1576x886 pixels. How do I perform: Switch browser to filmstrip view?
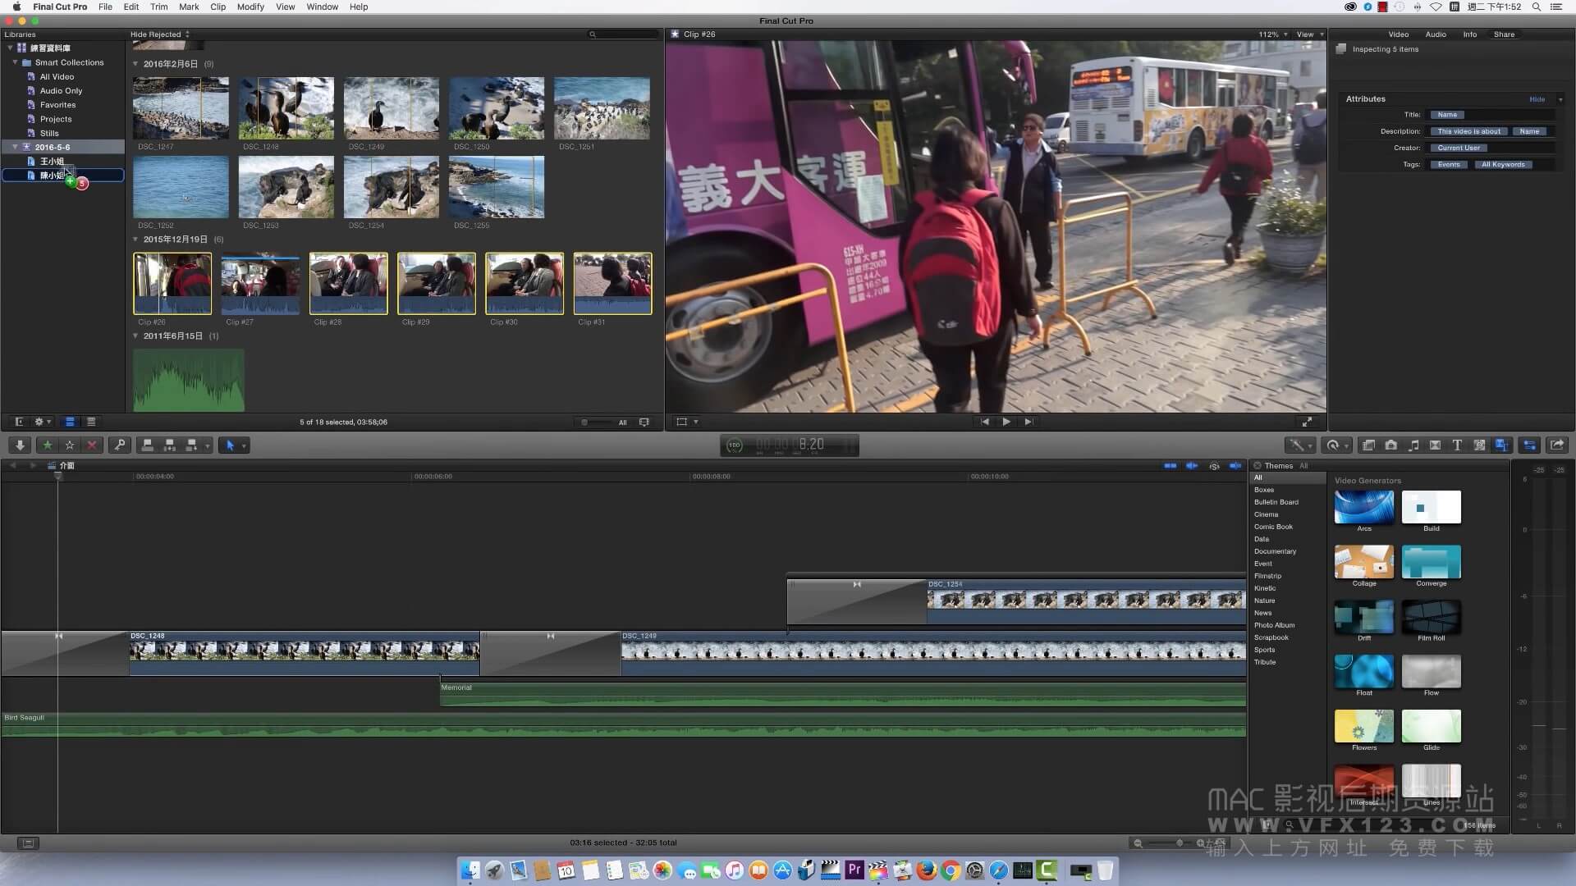pyautogui.click(x=70, y=422)
